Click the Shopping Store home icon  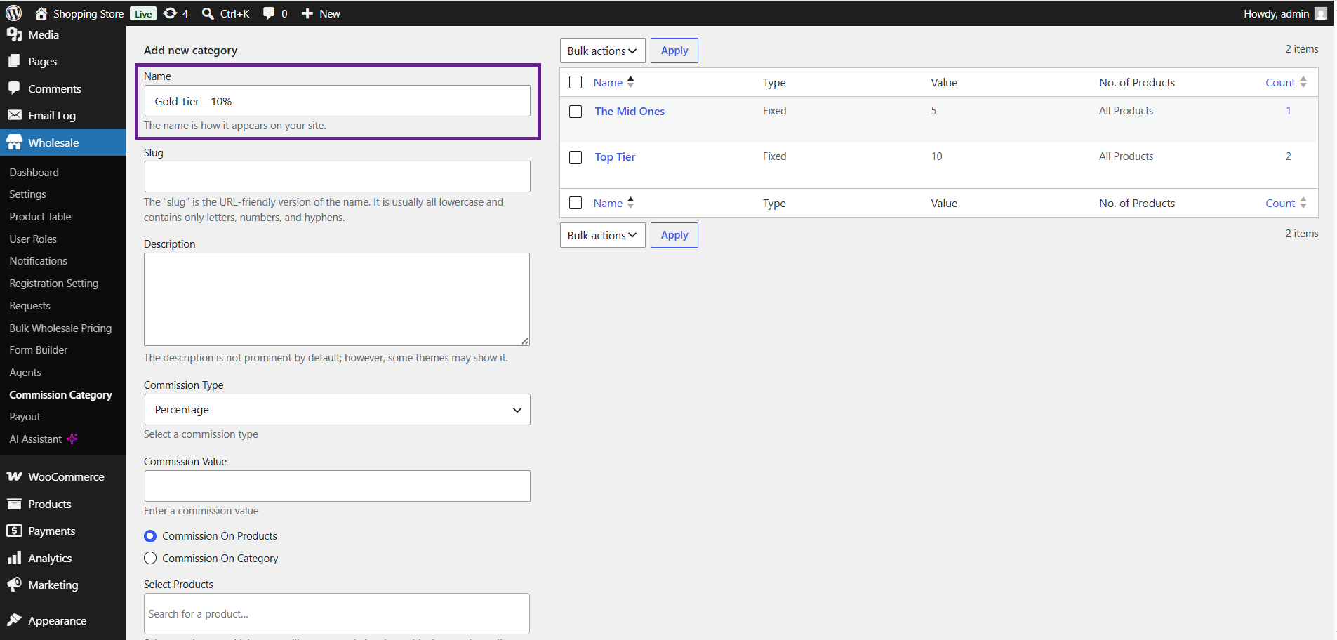[41, 13]
